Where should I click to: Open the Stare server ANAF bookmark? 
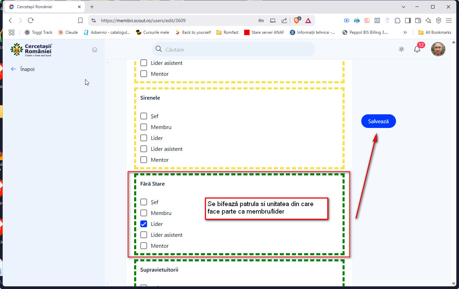coord(264,32)
